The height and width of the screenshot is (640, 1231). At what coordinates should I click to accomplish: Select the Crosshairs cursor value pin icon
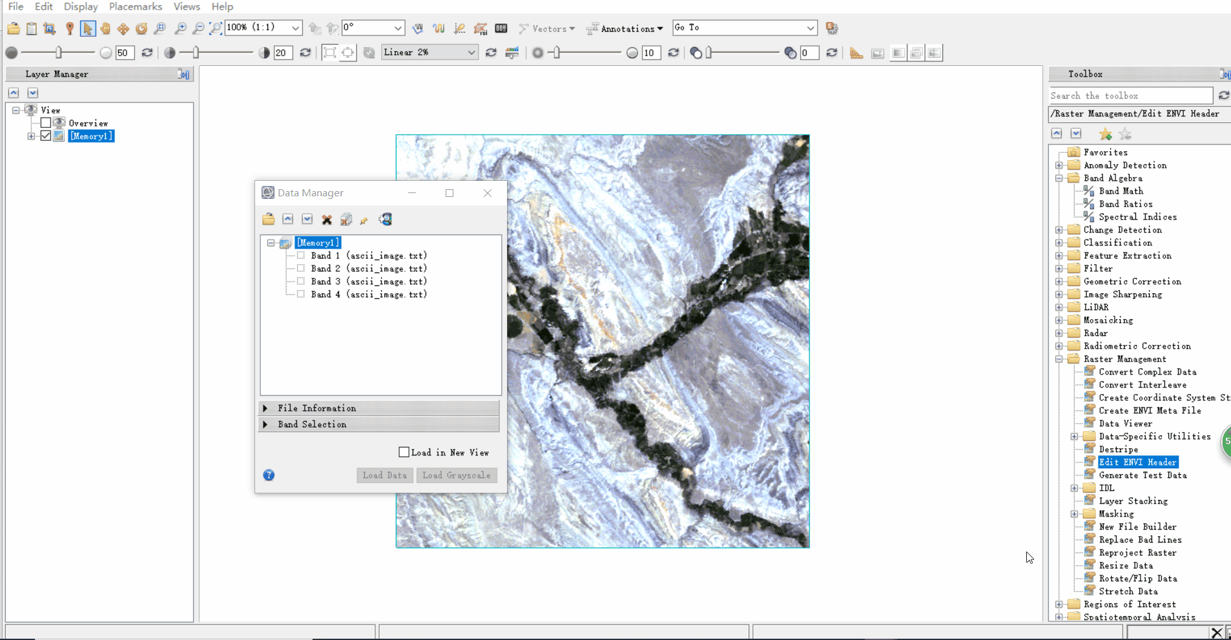coord(70,28)
